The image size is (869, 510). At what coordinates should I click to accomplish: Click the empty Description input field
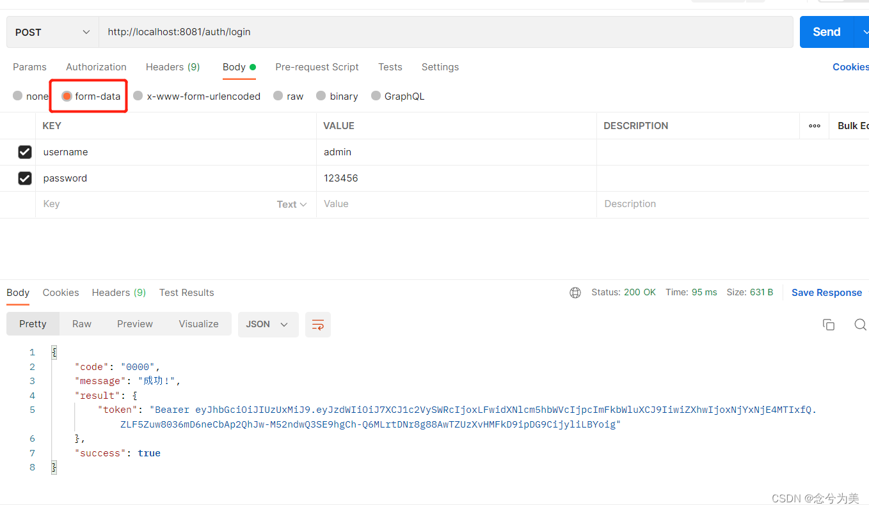[733, 205]
